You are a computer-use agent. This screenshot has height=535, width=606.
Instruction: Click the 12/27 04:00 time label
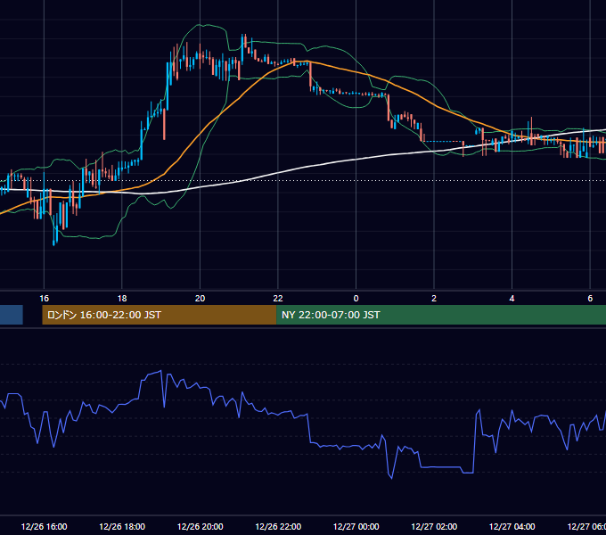pyautogui.click(x=512, y=526)
